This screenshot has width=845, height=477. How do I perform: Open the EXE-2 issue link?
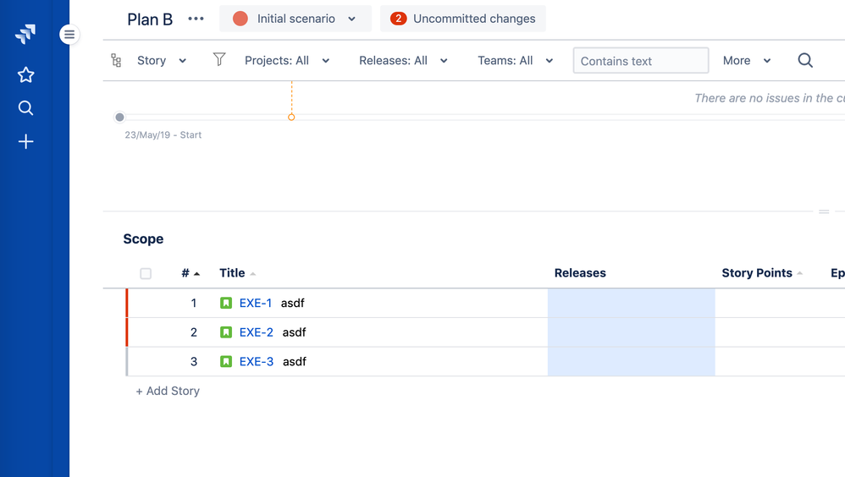point(256,332)
